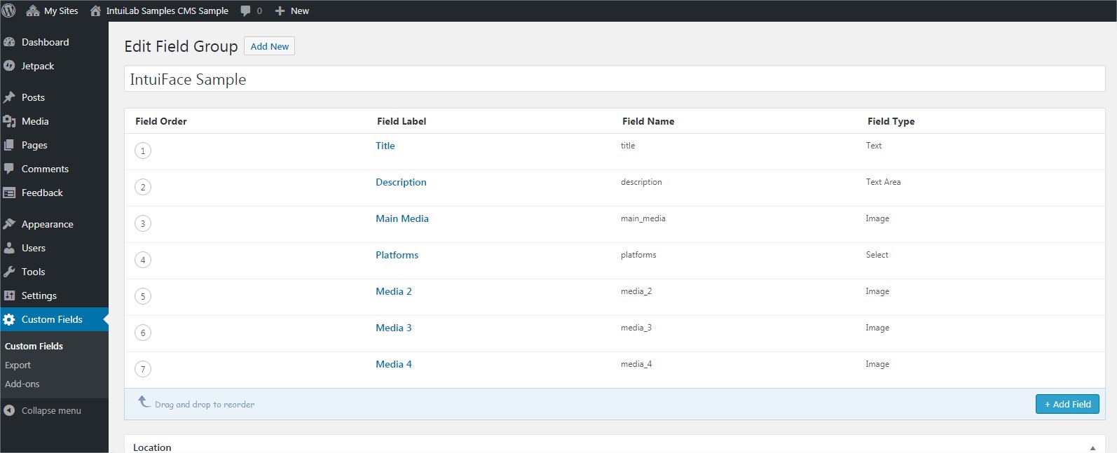Select the order handle for field 4
1117x453 pixels.
(143, 260)
